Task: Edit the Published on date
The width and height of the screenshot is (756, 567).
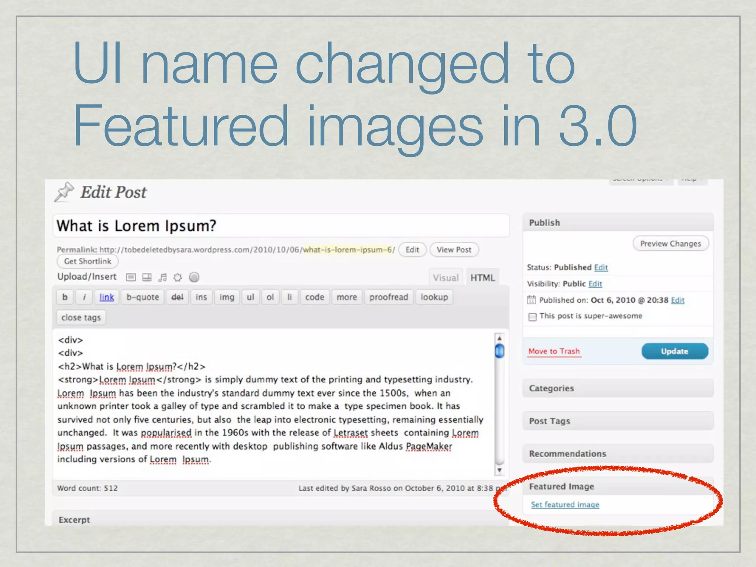Action: (678, 300)
